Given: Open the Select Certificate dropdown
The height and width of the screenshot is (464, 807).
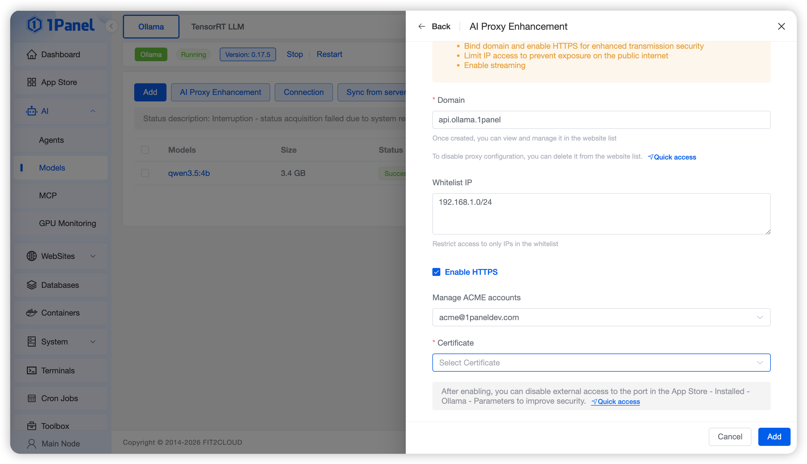Looking at the screenshot, I should click(601, 362).
